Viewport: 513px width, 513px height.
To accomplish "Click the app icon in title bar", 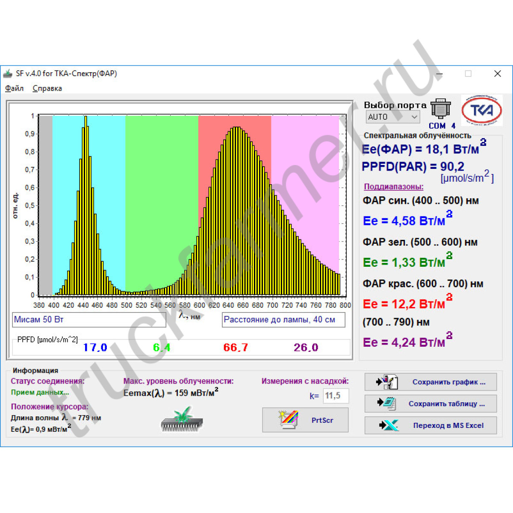I will [8, 74].
